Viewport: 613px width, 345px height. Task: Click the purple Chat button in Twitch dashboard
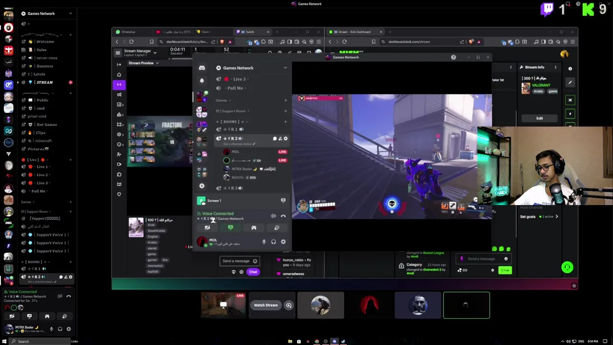pos(253,272)
